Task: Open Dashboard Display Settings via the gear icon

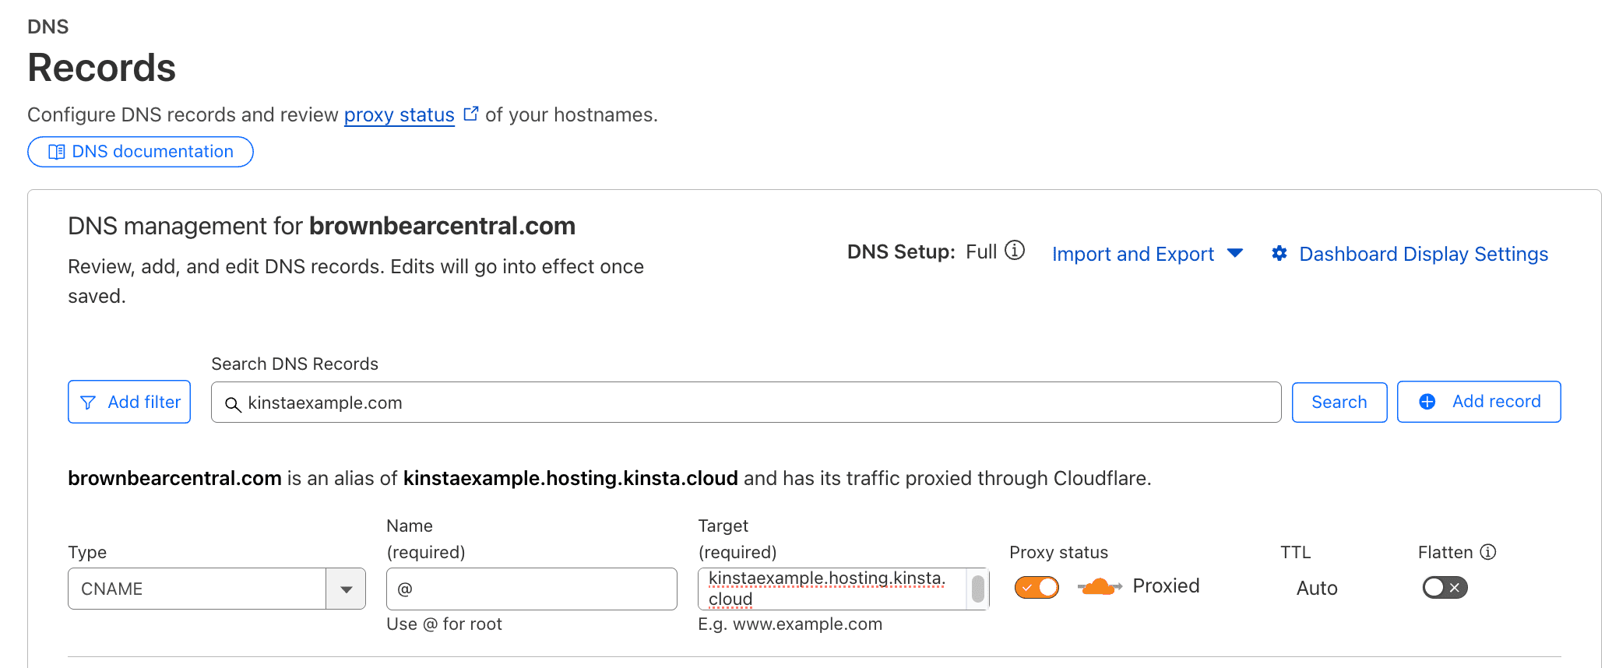Action: click(x=1279, y=253)
